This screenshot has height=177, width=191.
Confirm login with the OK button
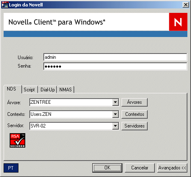(x=107, y=168)
